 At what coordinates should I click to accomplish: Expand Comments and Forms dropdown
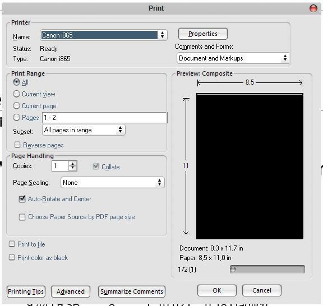(233, 58)
